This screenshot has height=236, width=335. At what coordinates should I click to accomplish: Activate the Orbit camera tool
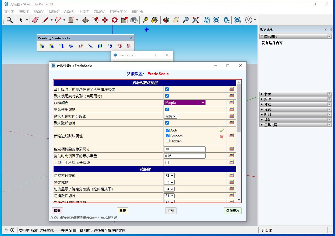tap(166, 20)
